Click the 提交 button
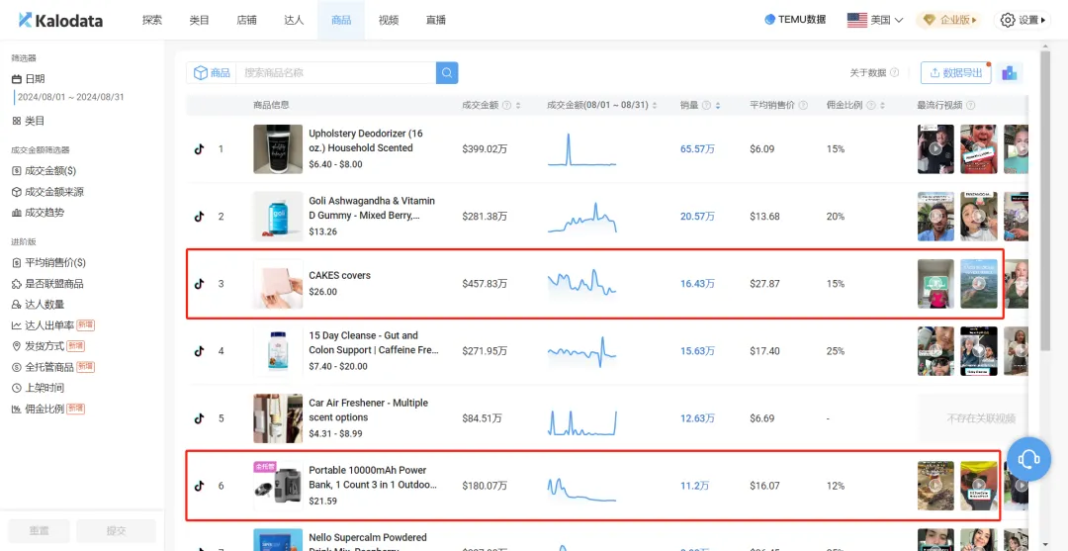1068x551 pixels. (x=116, y=530)
